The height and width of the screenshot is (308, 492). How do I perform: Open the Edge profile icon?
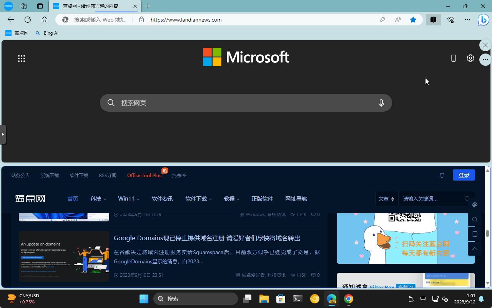(8, 6)
